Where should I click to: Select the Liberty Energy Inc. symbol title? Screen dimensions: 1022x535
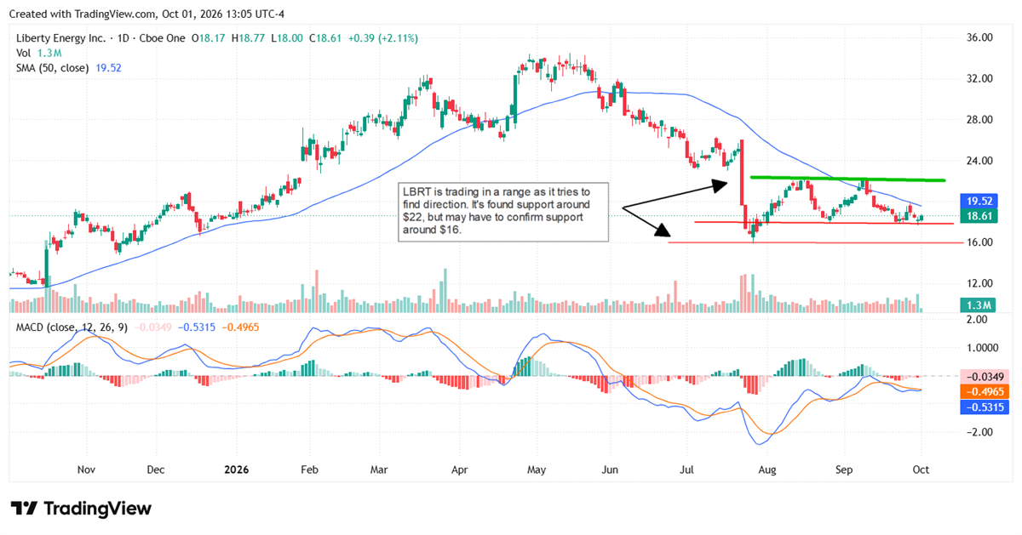click(61, 38)
